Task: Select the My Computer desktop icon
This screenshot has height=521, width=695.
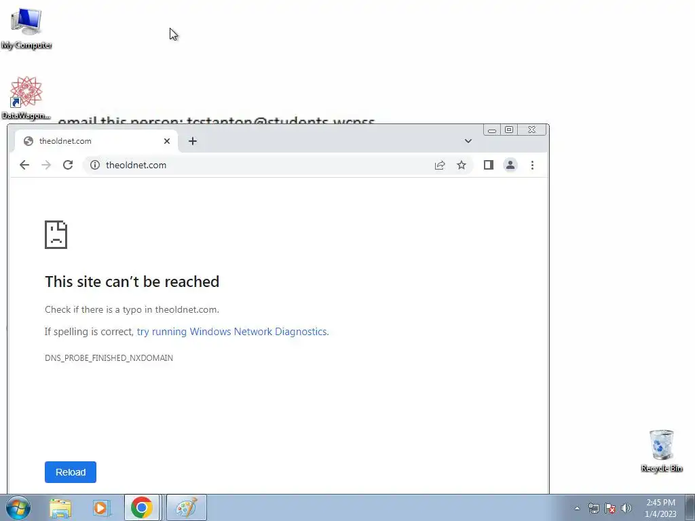Action: coord(26,28)
